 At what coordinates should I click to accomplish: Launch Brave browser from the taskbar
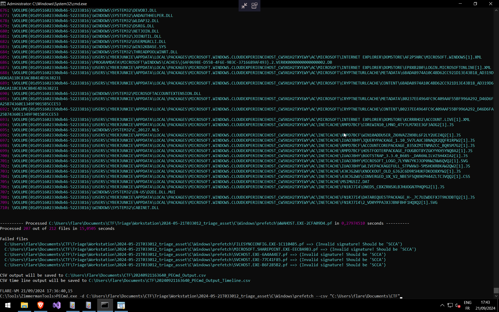(x=40, y=305)
